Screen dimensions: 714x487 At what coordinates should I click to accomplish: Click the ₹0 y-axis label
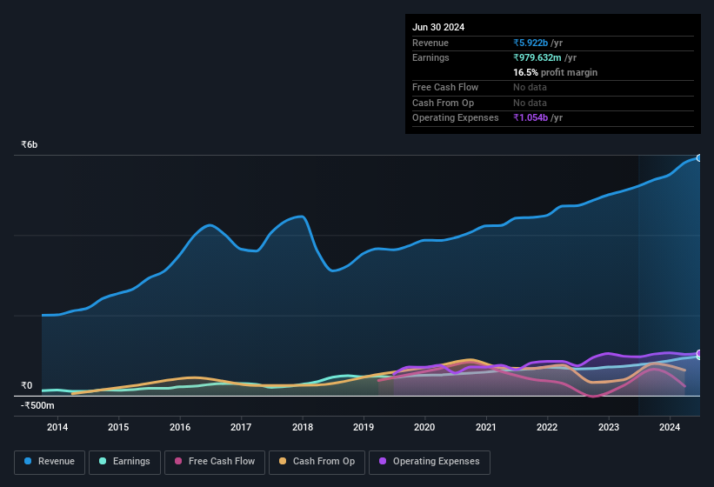[x=27, y=385]
